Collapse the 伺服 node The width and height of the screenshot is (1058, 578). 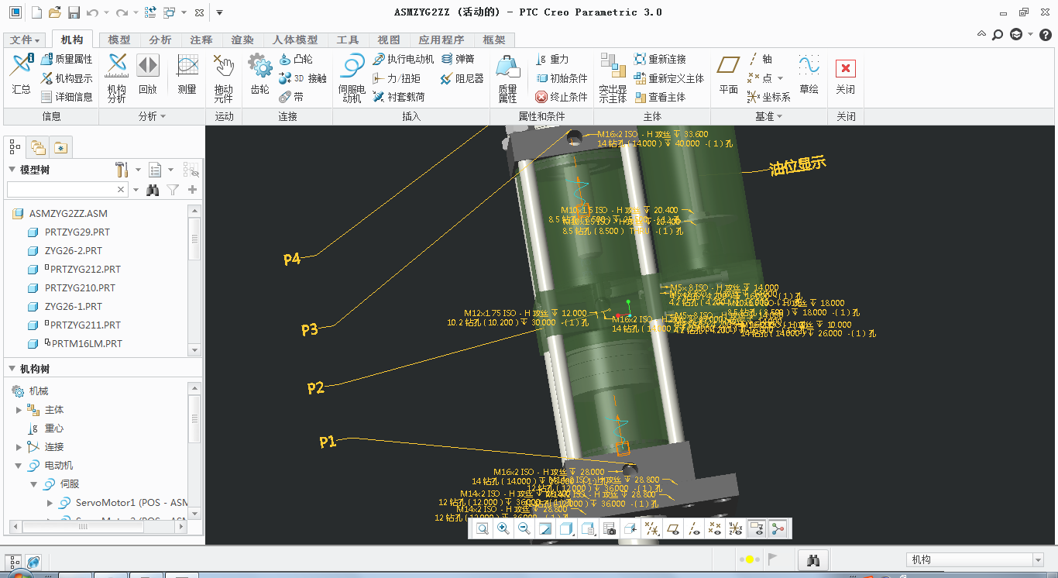[x=34, y=484]
